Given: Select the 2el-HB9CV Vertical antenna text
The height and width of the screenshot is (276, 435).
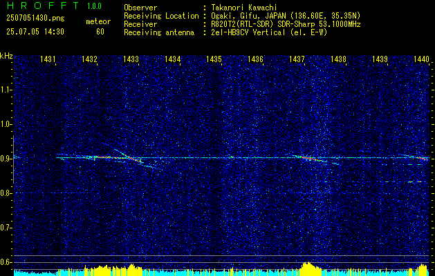Looking at the screenshot, I should [269, 32].
